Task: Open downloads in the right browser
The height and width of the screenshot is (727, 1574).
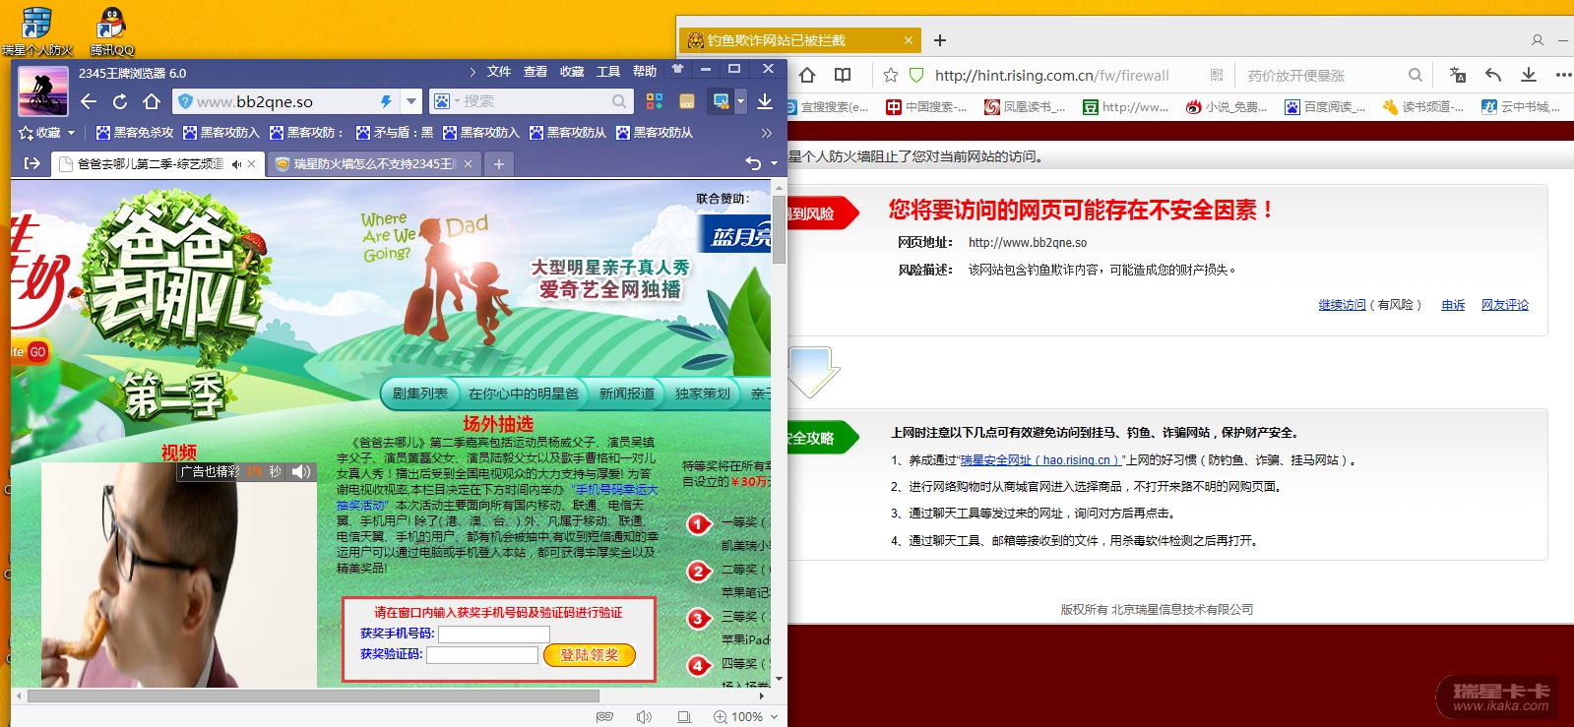Action: (1529, 75)
